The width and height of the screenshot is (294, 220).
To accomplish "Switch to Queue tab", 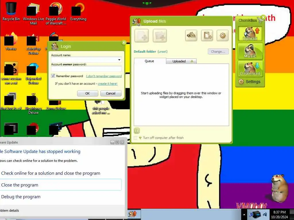I will coord(150,61).
